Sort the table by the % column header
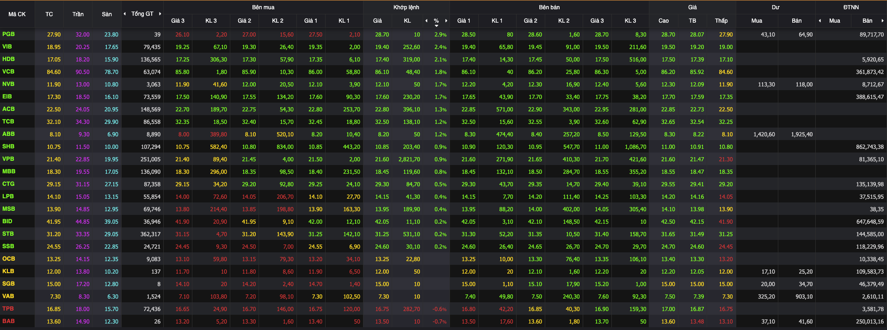Viewport: 887px width, 330px height. (x=436, y=21)
